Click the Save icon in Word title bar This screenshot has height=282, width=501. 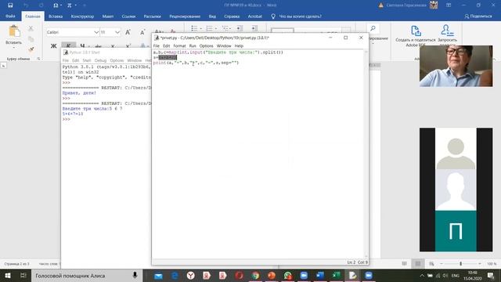point(10,5)
